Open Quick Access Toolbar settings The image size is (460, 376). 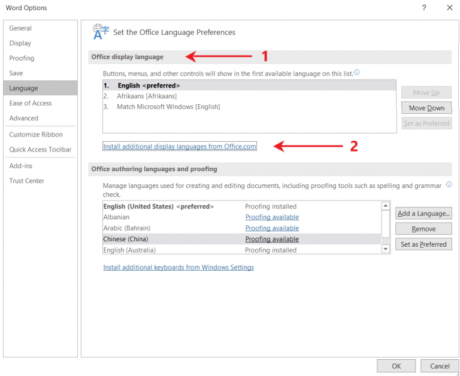[x=41, y=149]
